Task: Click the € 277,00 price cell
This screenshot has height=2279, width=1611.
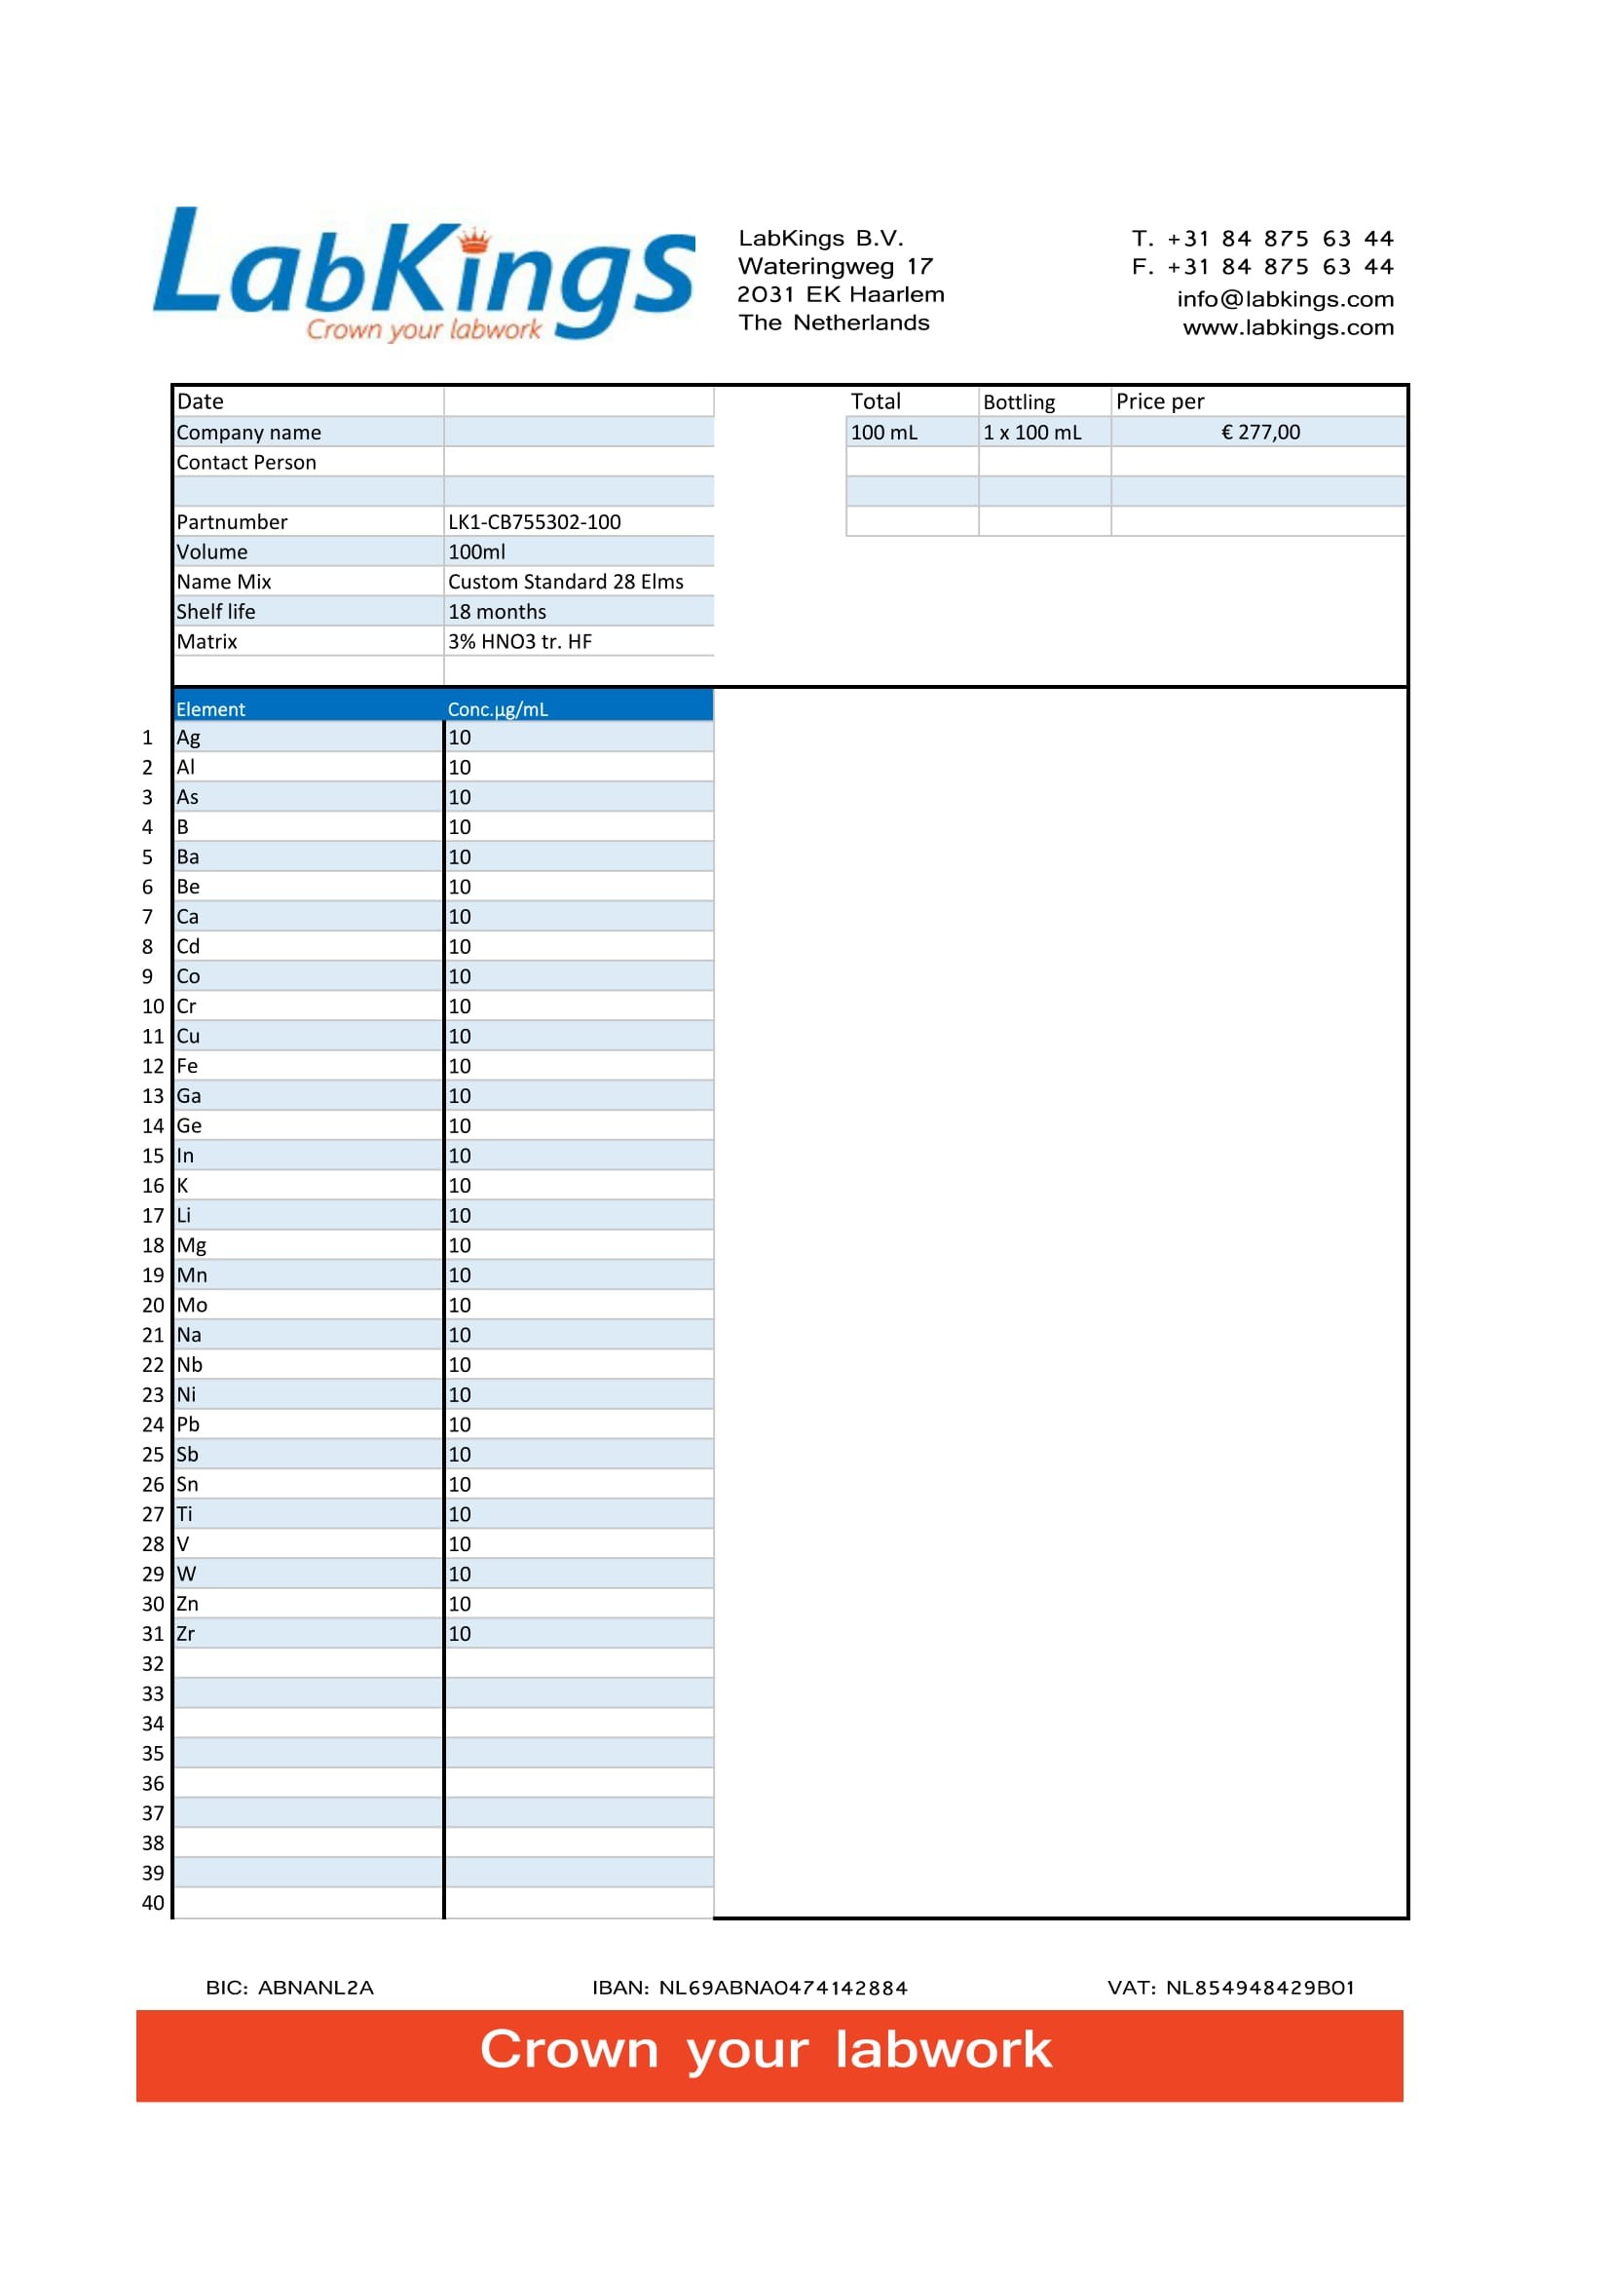Action: coord(1259,432)
